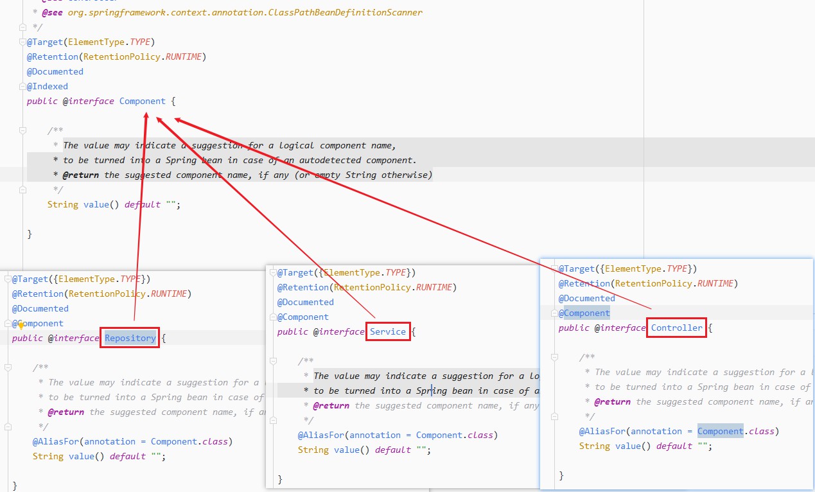The image size is (815, 492).
Task: Open the ClassPathBeanDefinitionScanner @see reference
Action: pos(245,12)
